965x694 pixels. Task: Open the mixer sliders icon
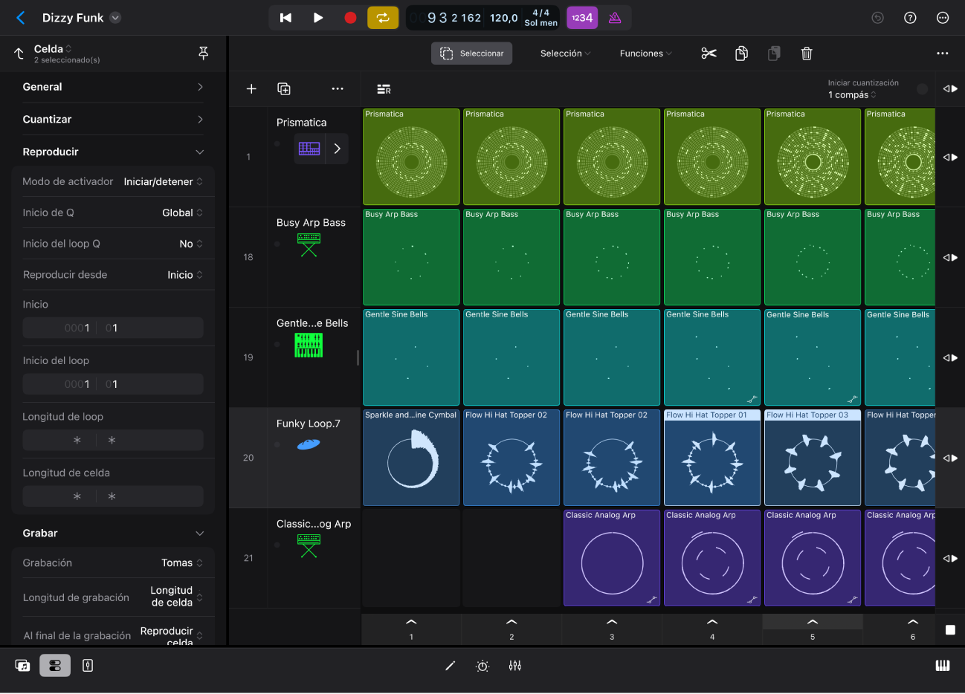click(x=515, y=666)
